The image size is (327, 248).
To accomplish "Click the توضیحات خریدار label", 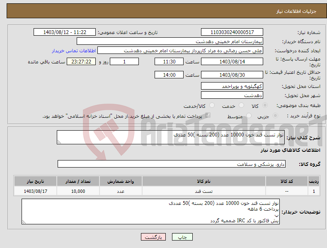I will pyautogui.click(x=301, y=212).
